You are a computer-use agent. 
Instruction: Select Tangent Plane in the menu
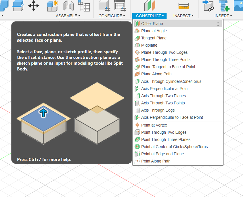tap(178, 38)
